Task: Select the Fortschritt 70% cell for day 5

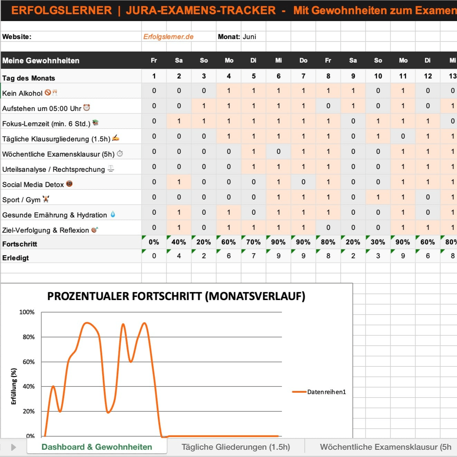Action: click(x=254, y=242)
